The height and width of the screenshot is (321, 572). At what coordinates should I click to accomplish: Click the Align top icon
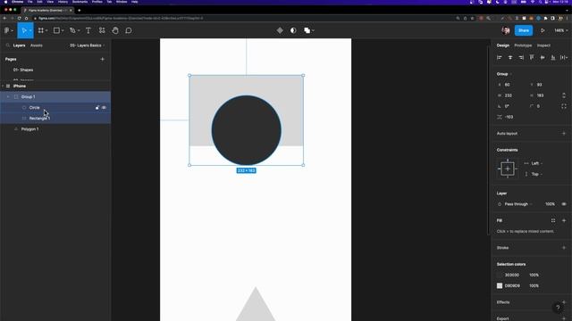coord(532,57)
